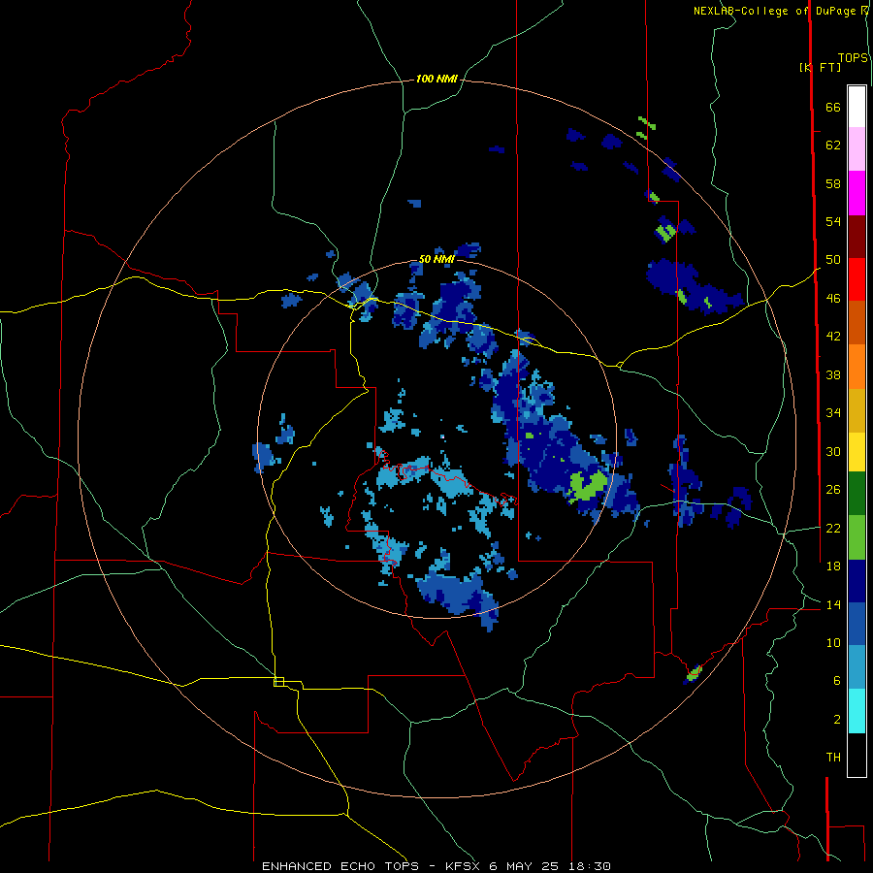Click the cyan legend swatch
The width and height of the screenshot is (873, 873).
tap(857, 710)
